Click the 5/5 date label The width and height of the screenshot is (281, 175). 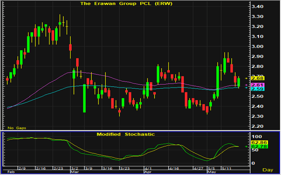[211, 168]
